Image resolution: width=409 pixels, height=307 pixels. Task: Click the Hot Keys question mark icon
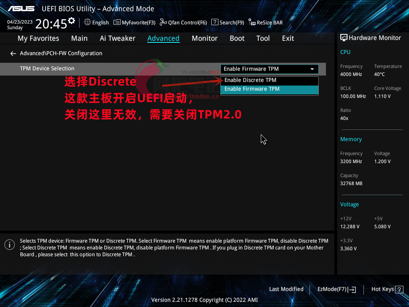click(399, 289)
